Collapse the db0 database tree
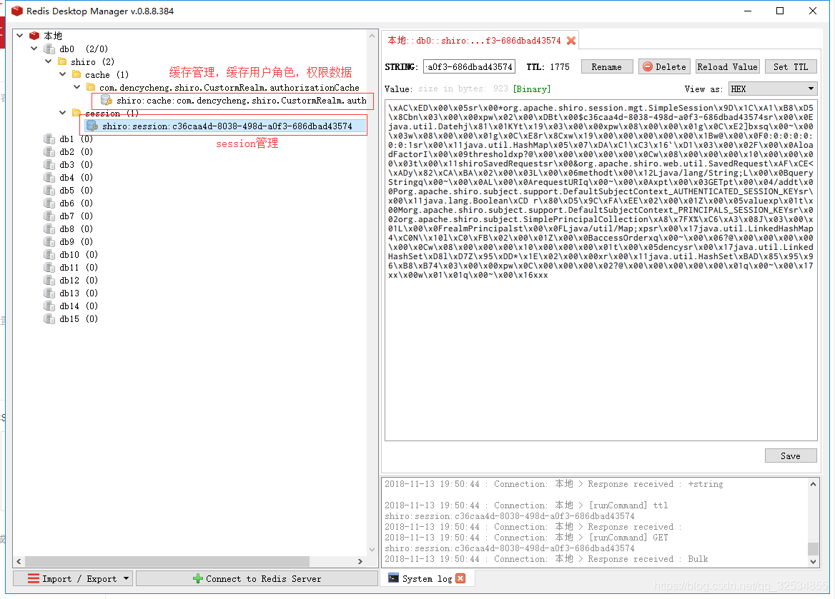The image size is (835, 599). click(x=34, y=48)
